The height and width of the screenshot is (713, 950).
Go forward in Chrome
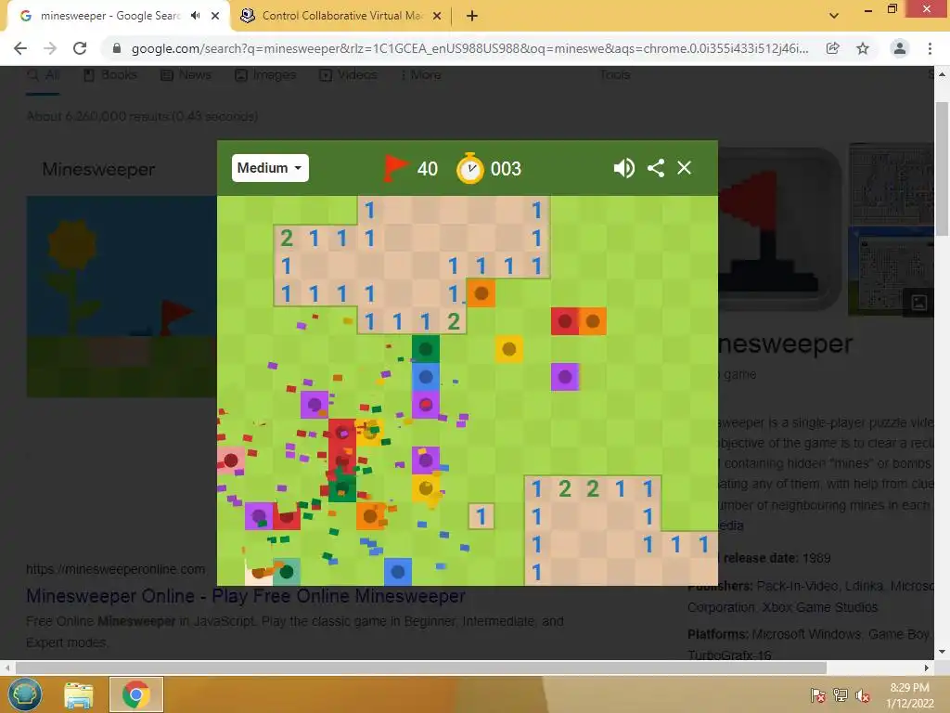(x=50, y=48)
